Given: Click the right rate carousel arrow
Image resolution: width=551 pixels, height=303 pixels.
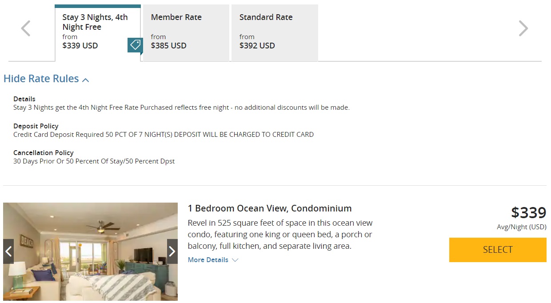Looking at the screenshot, I should 523,28.
